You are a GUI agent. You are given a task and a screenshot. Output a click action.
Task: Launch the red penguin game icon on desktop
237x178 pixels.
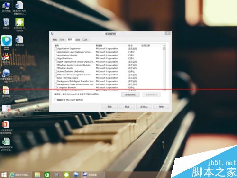pos(6,58)
